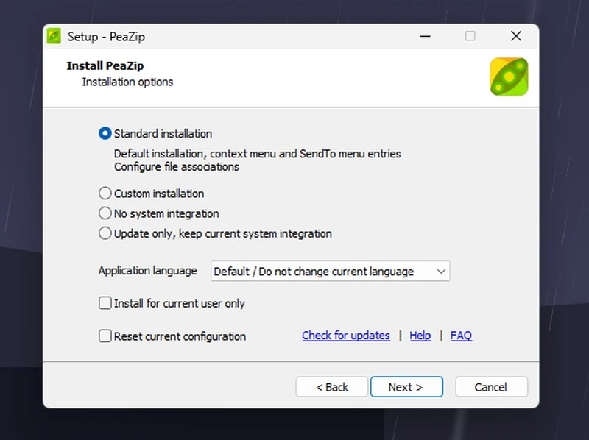Click the Application language label
Screen dimensions: 589x440
click(147, 271)
